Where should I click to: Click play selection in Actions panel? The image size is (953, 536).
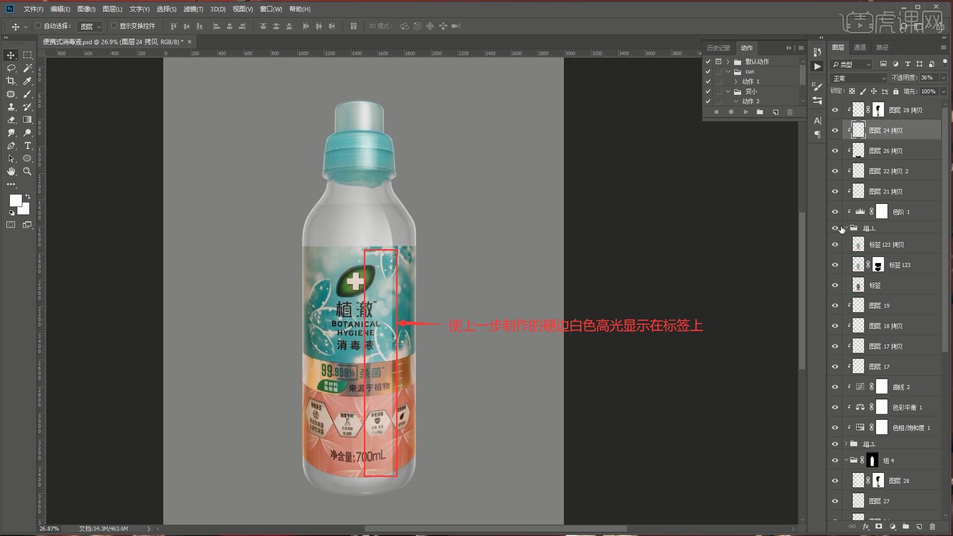pyautogui.click(x=746, y=112)
